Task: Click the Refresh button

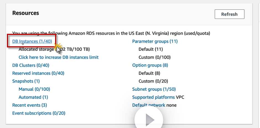Action: click(229, 14)
